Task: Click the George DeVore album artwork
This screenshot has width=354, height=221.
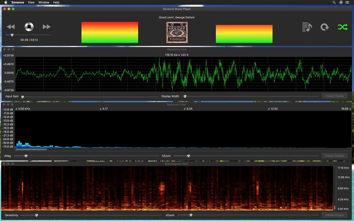Action: click(177, 32)
